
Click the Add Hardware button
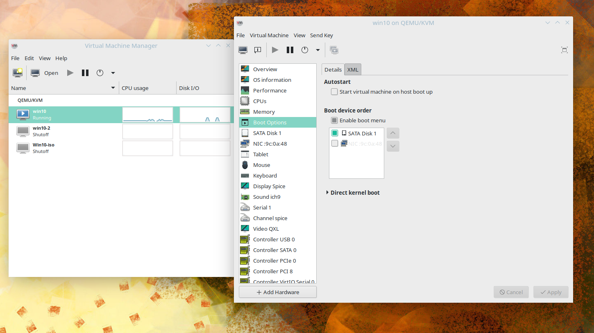click(x=278, y=292)
